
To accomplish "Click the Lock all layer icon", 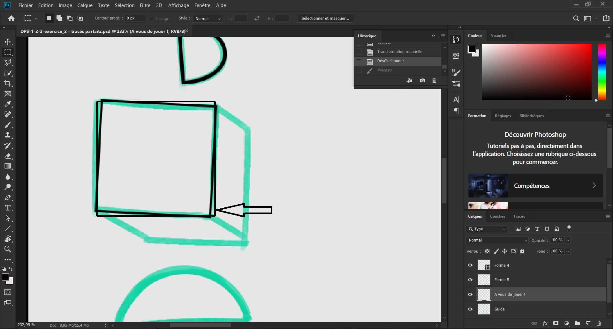I will [x=522, y=251].
